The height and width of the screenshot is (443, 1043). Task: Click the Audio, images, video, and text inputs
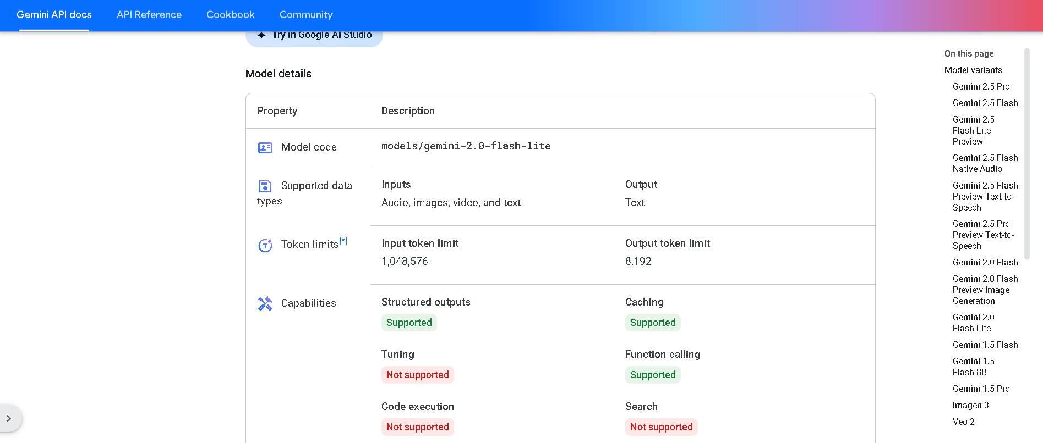click(x=451, y=203)
